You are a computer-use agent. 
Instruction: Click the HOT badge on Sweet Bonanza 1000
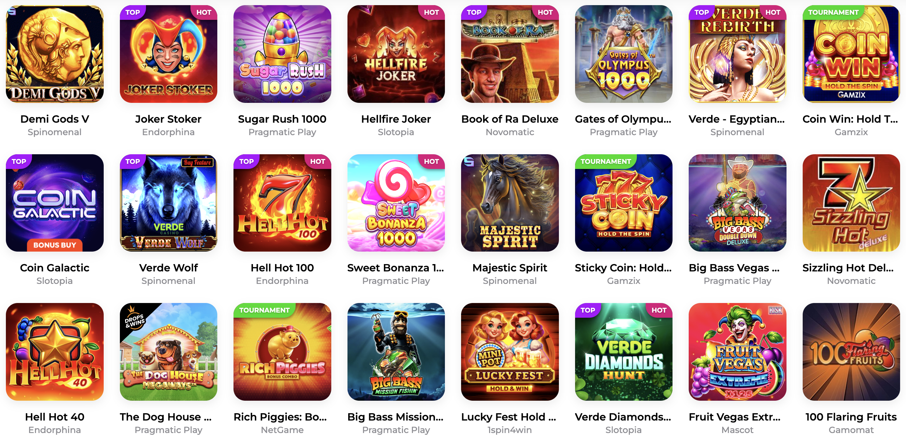[432, 161]
